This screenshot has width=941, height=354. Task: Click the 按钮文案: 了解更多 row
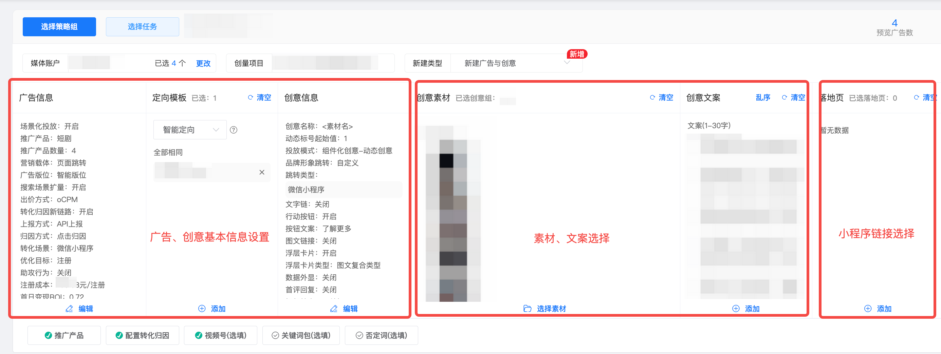318,229
